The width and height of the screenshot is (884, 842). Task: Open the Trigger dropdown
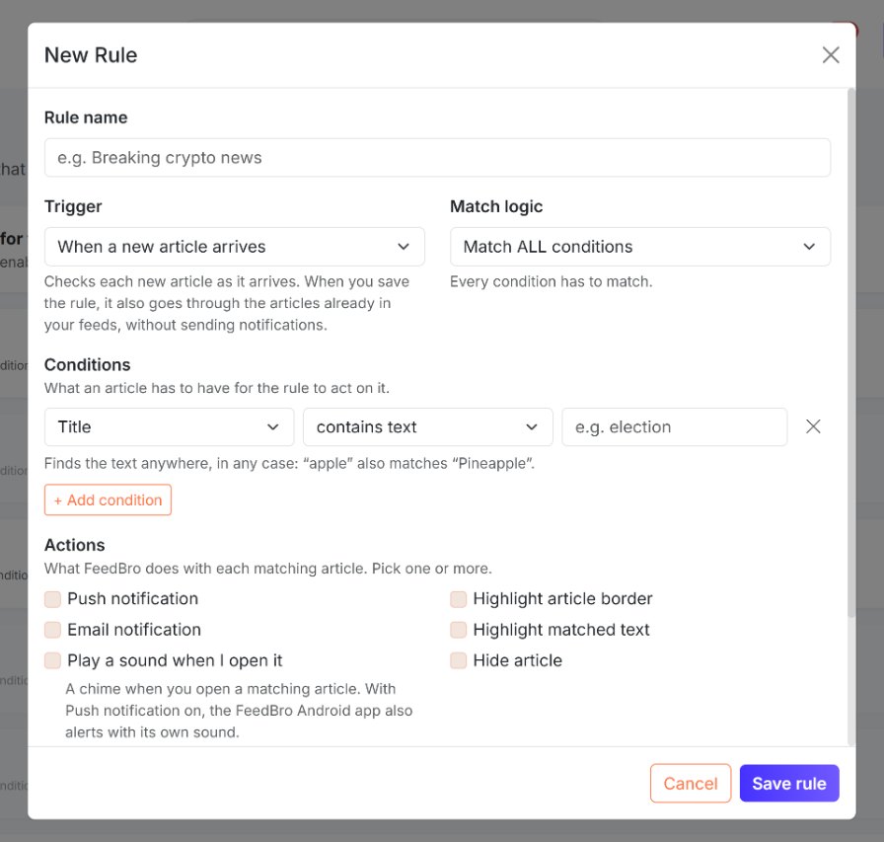point(235,247)
